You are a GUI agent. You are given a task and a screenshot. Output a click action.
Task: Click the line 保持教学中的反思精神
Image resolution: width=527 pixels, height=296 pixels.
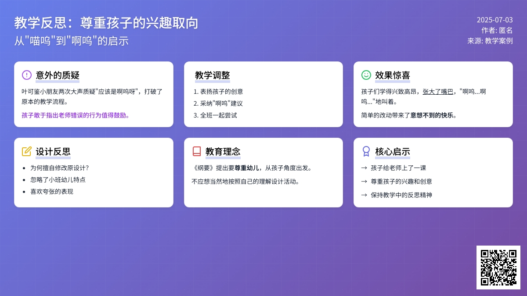pyautogui.click(x=401, y=195)
